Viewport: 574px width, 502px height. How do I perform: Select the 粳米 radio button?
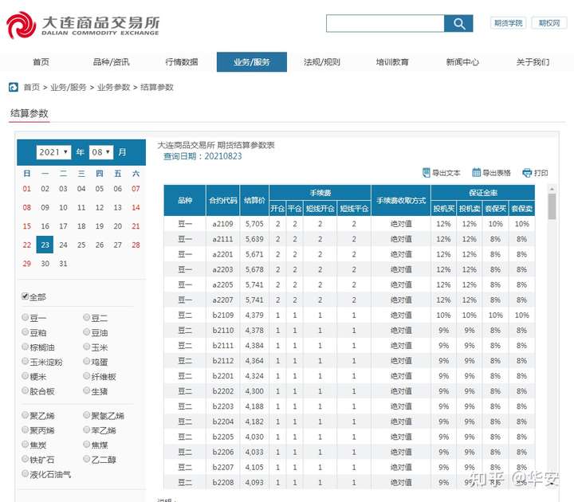[25, 376]
